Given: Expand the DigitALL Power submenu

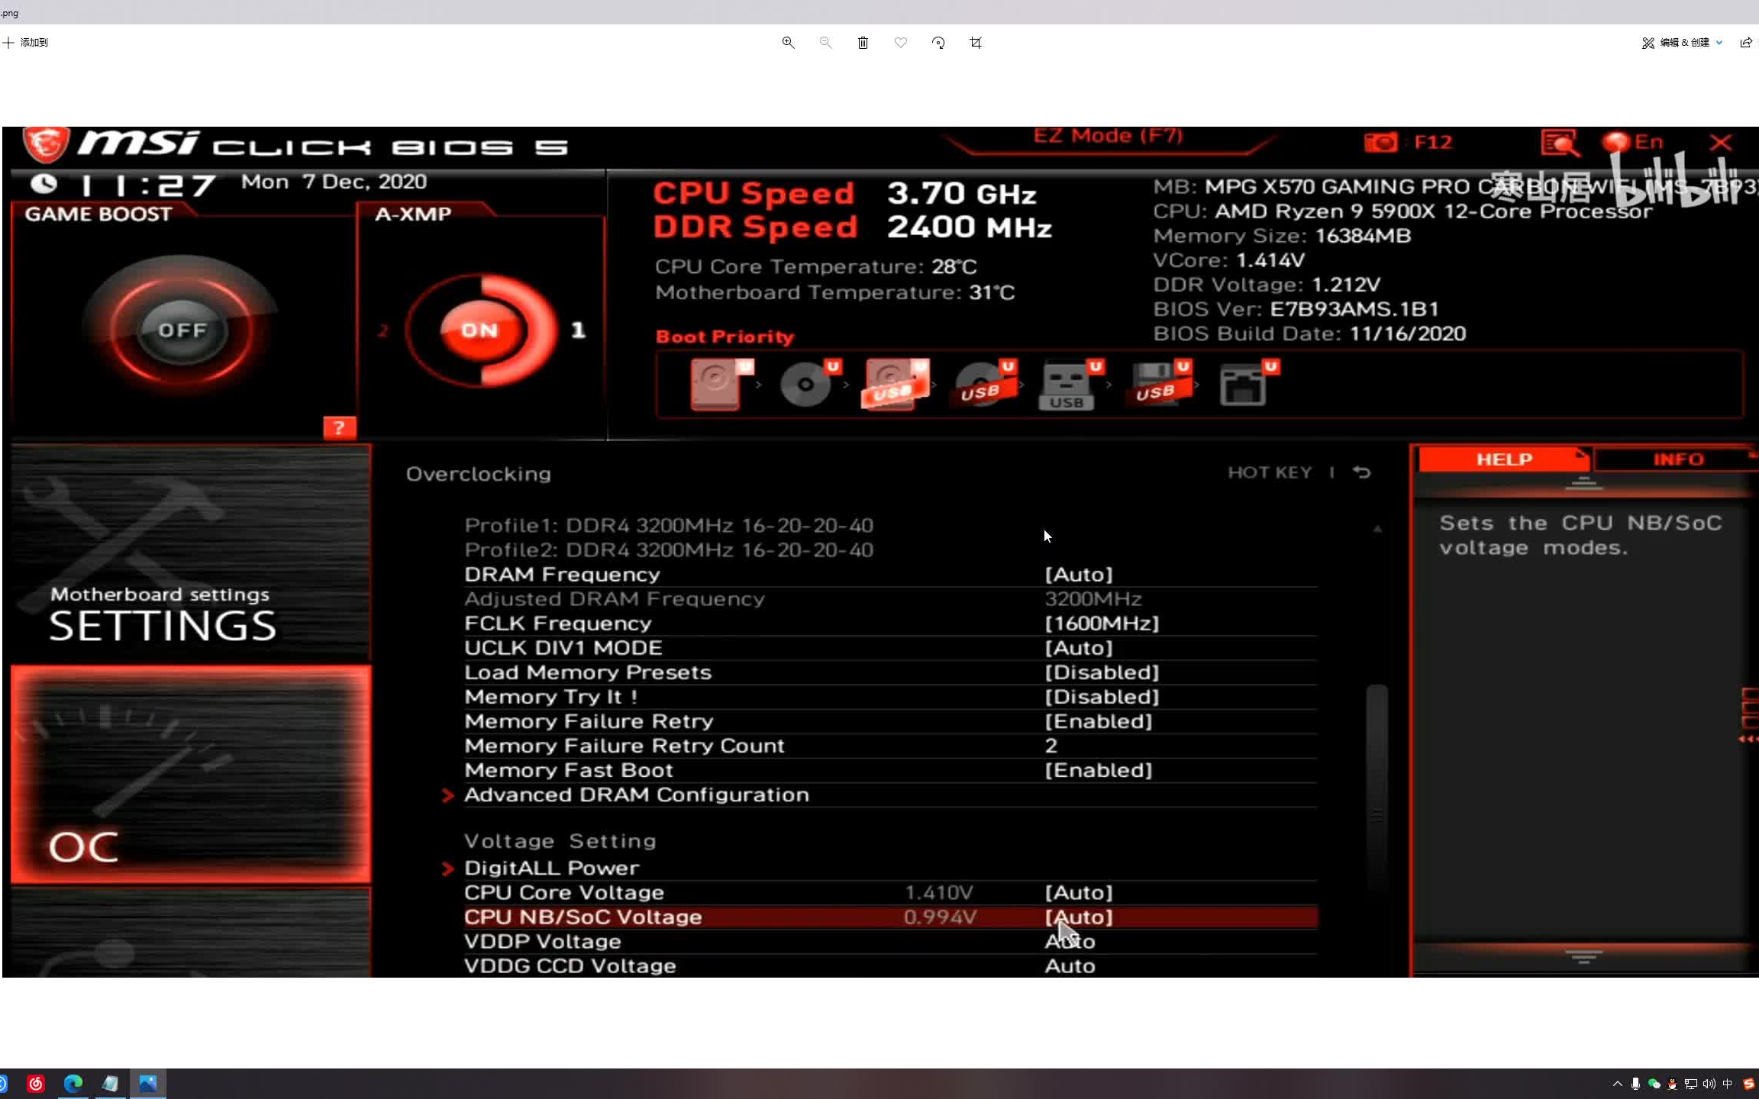Looking at the screenshot, I should click(551, 868).
